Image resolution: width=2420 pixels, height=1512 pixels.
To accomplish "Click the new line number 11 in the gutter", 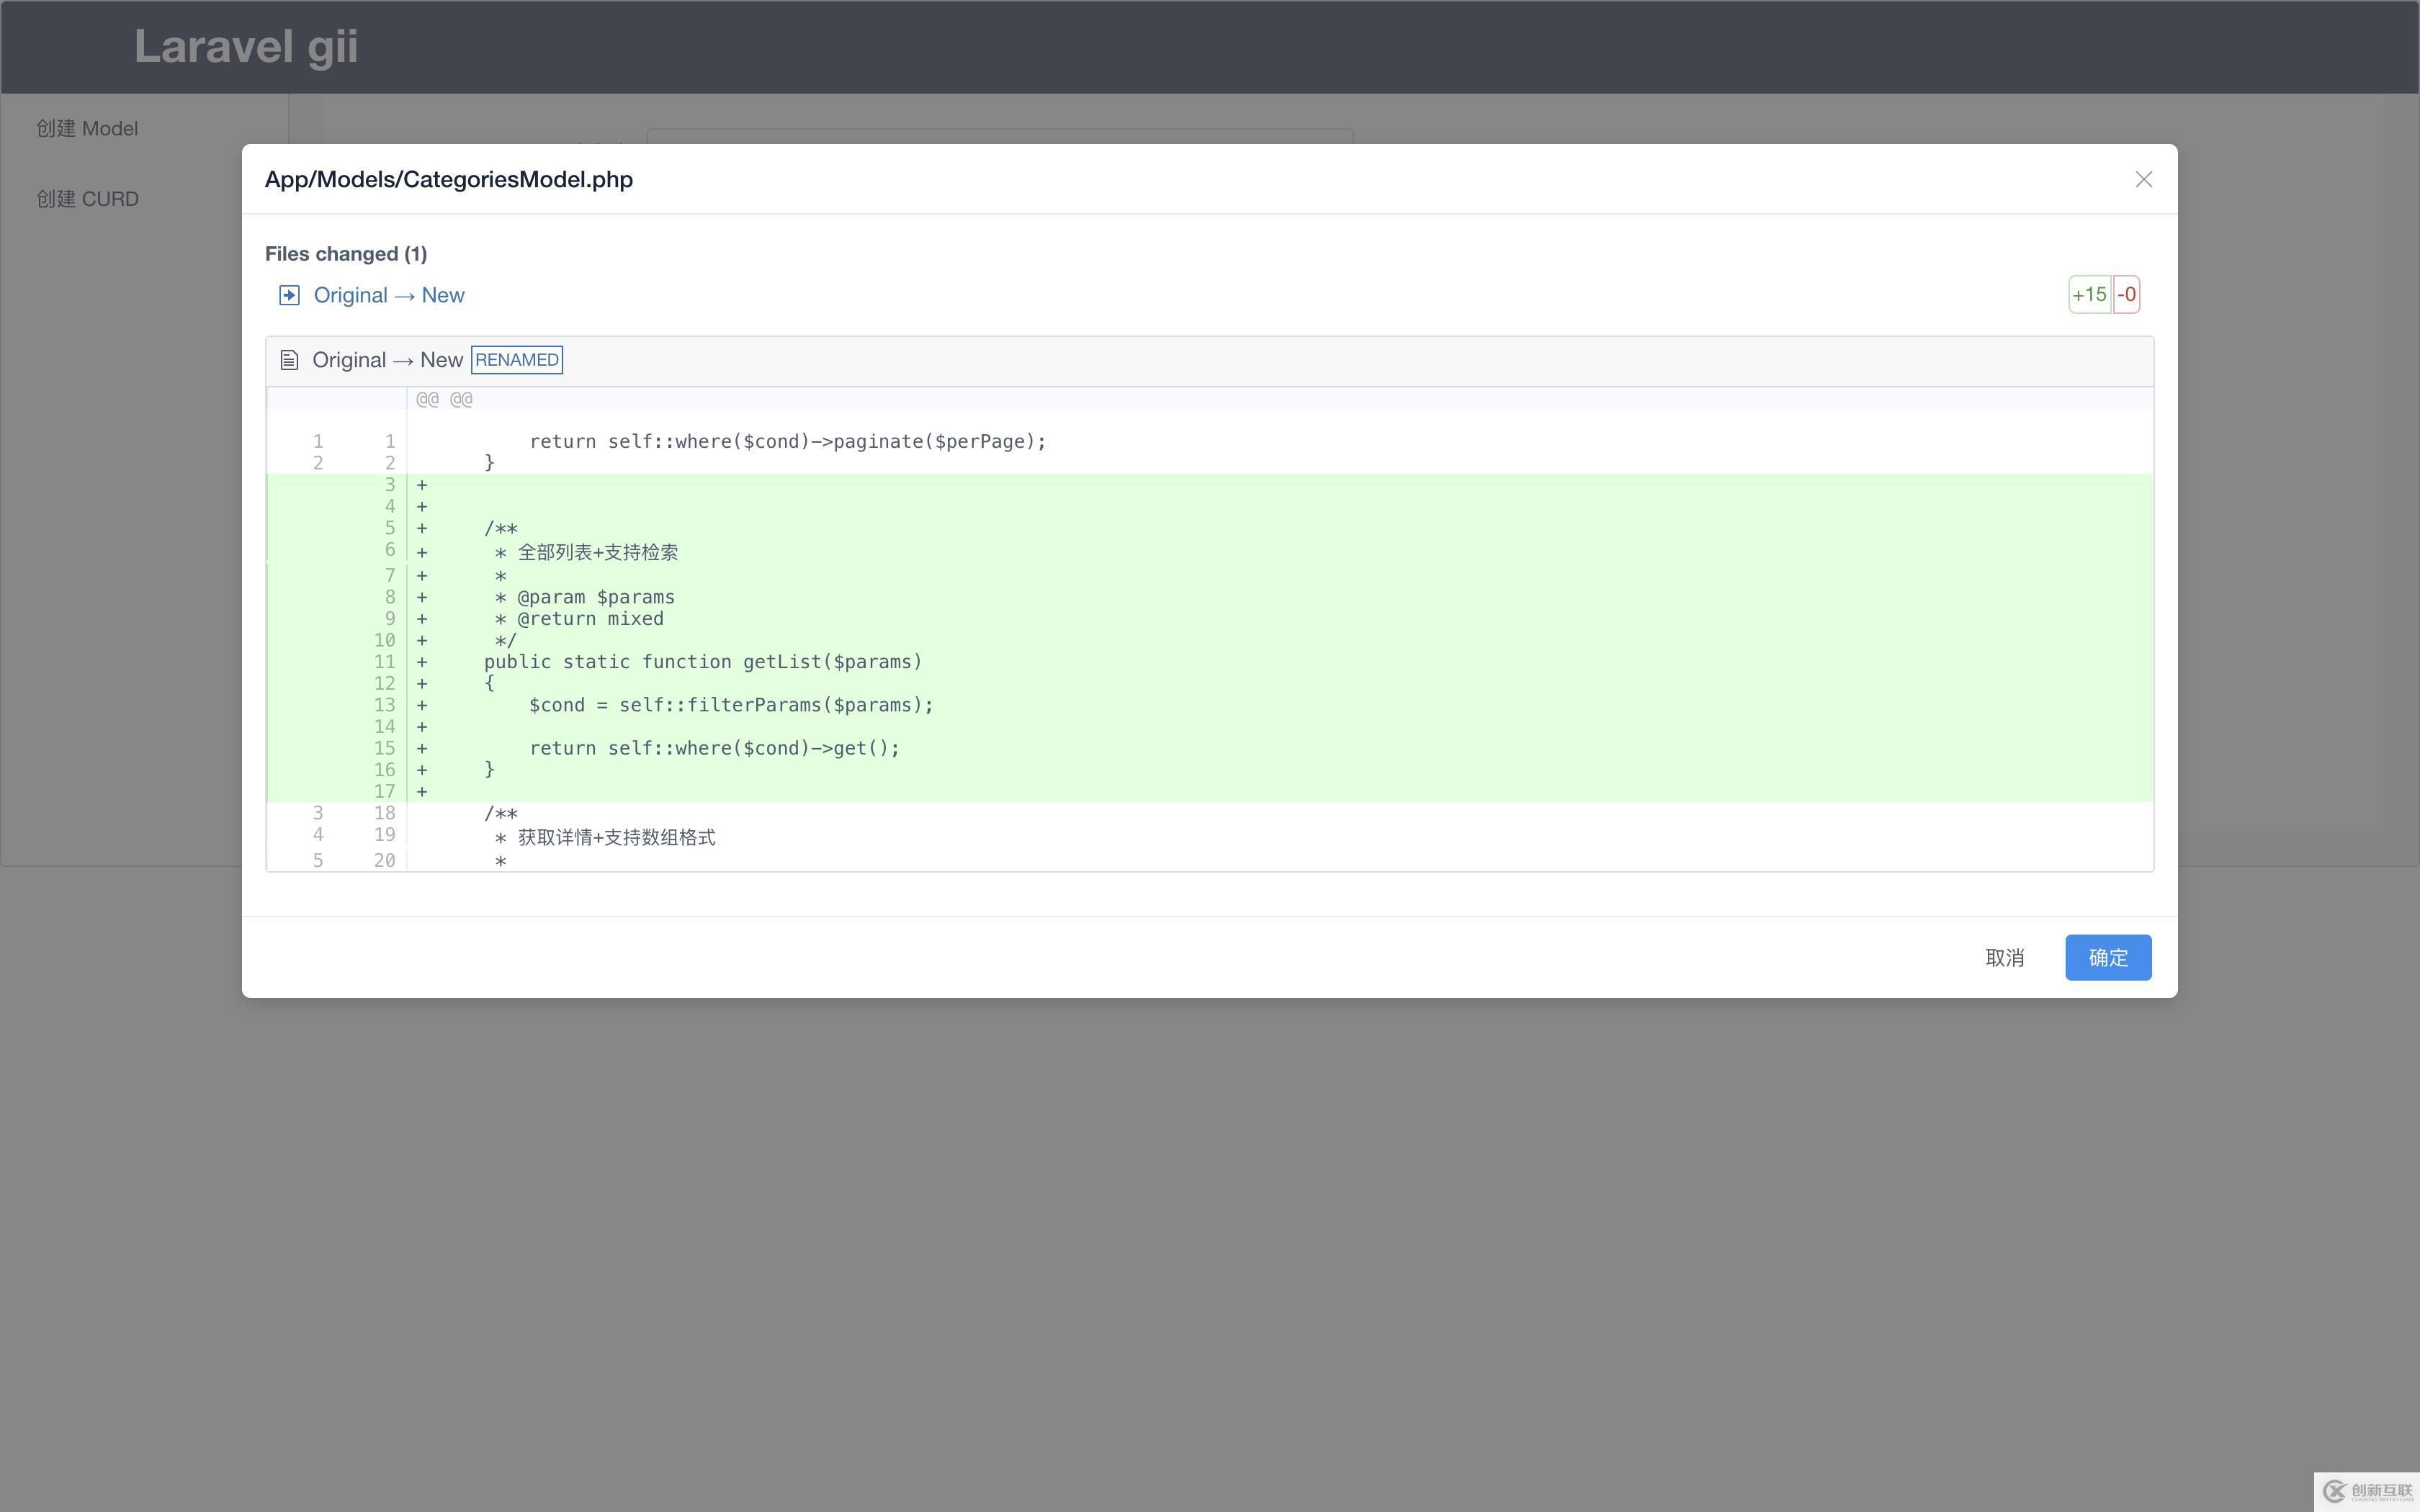I will tap(384, 662).
